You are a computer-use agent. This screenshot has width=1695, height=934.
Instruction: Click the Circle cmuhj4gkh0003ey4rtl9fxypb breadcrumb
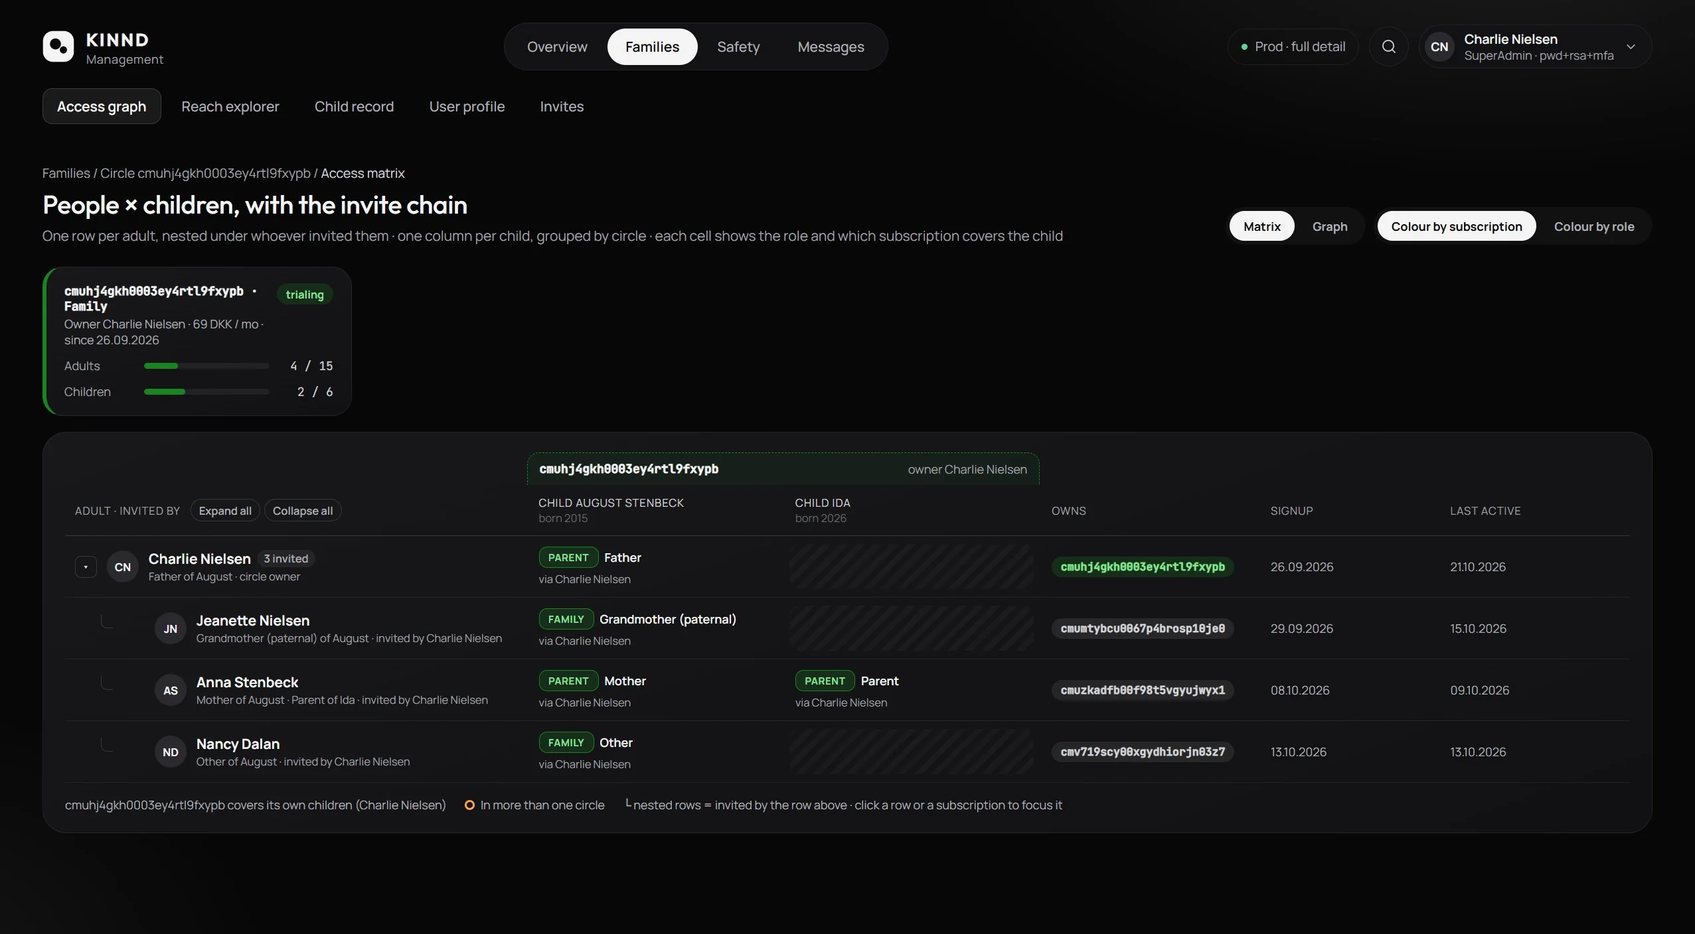point(205,173)
